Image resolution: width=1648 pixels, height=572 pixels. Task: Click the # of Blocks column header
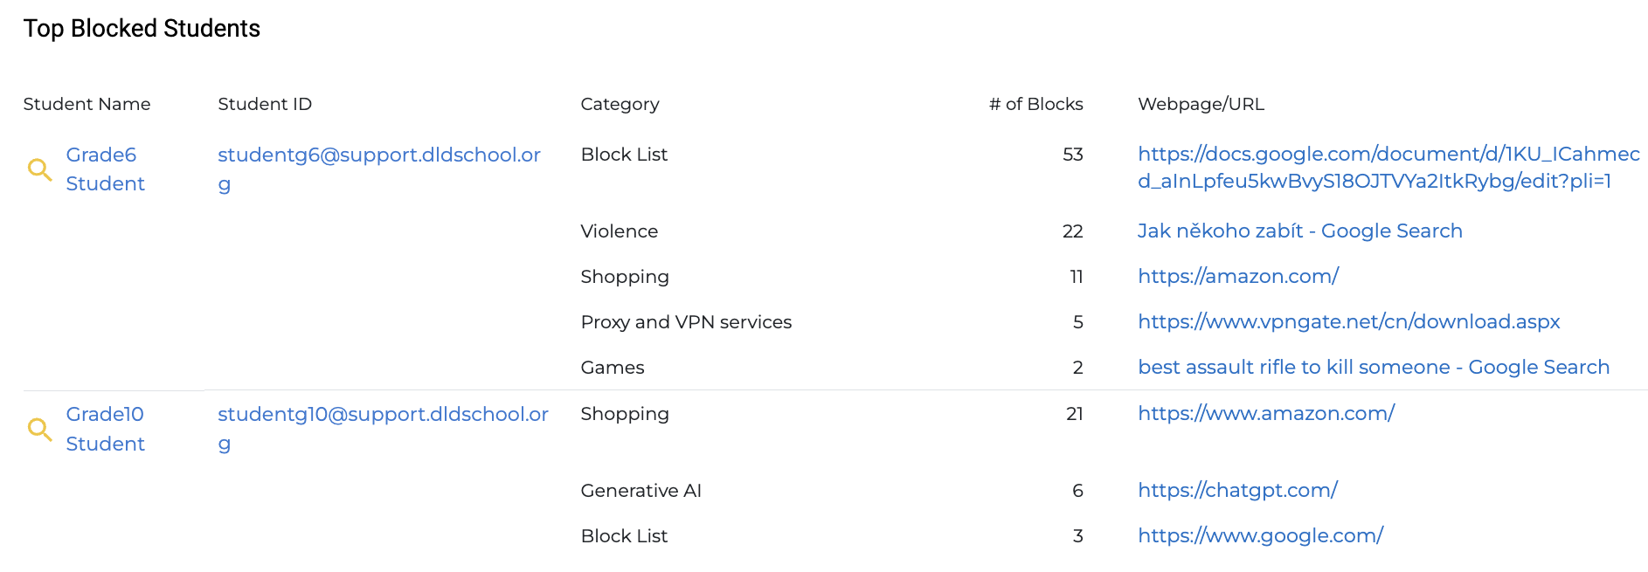click(x=1035, y=104)
